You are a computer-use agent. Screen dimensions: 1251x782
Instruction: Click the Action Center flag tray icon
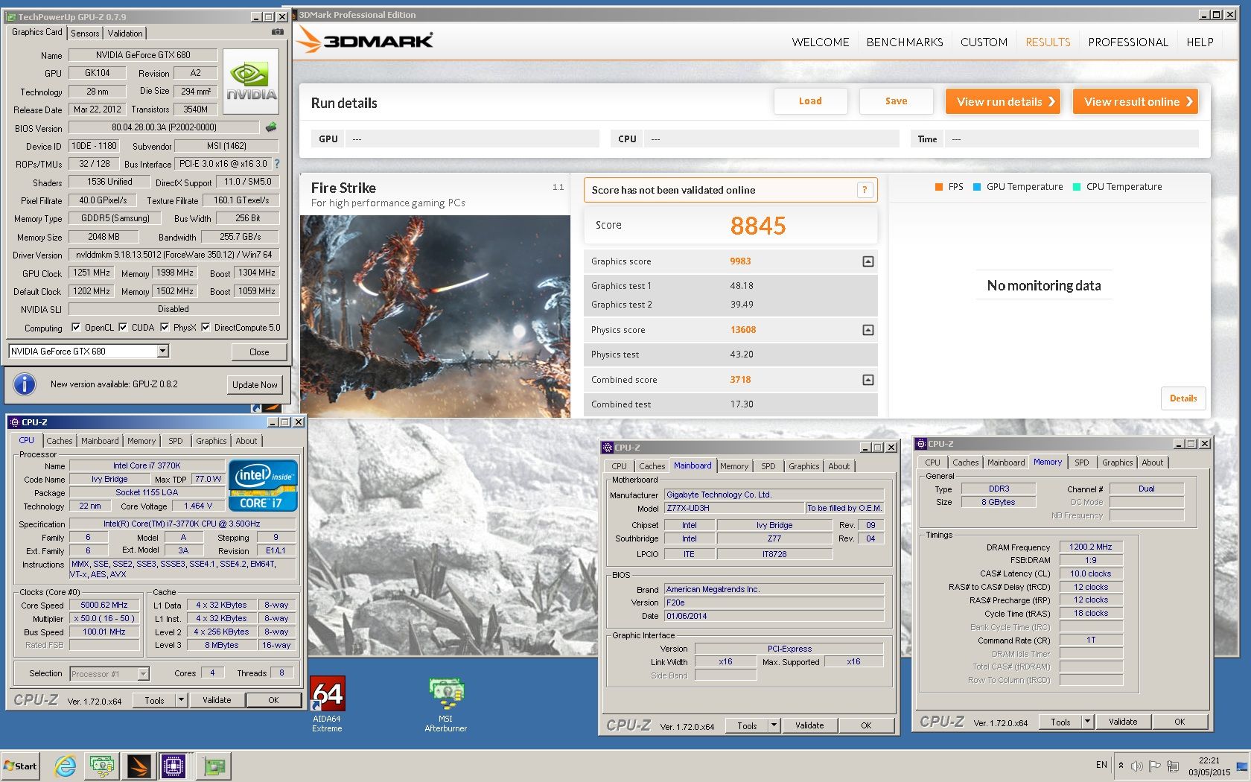pyautogui.click(x=1154, y=766)
